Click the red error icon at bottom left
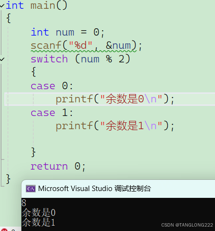215x231 pixels. click(4, 230)
